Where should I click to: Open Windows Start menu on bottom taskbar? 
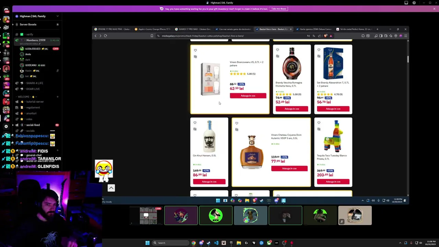(x=147, y=243)
